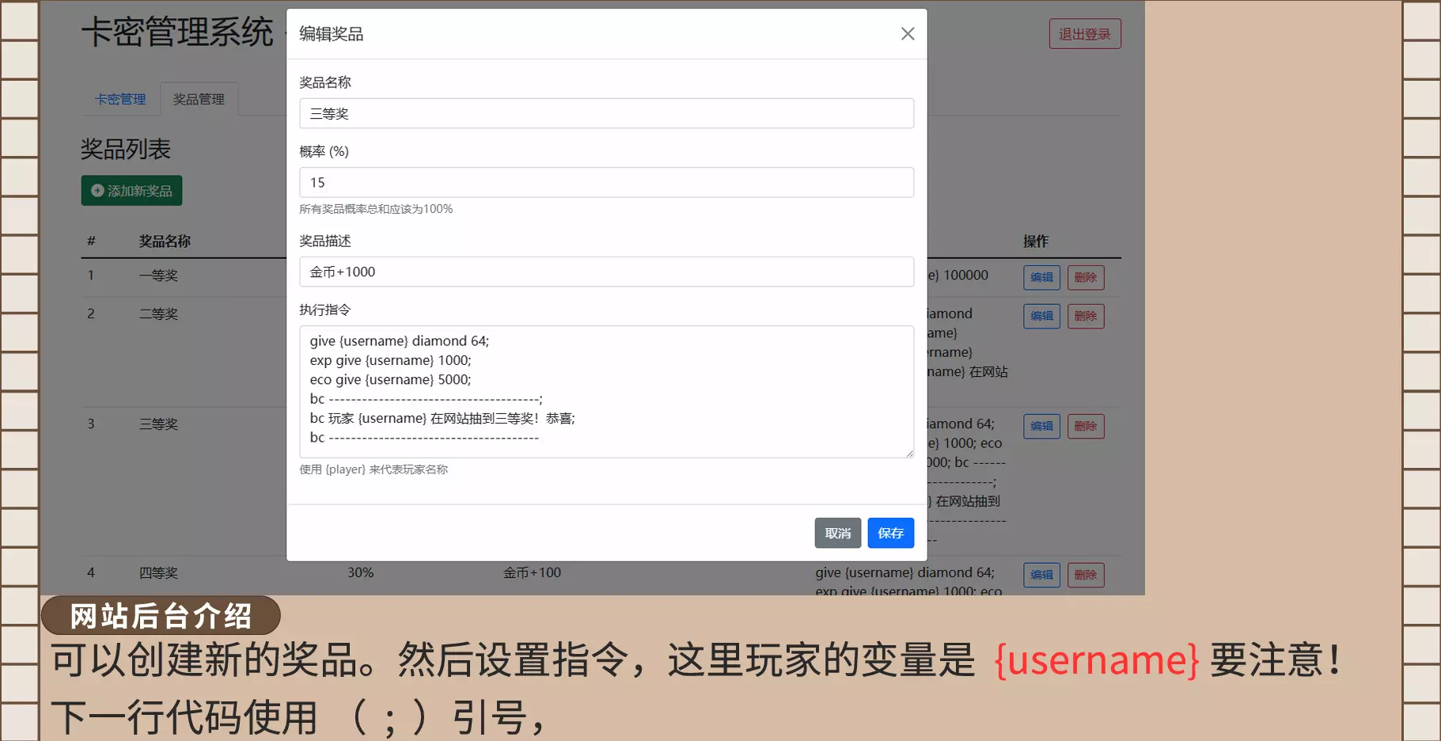Image resolution: width=1441 pixels, height=741 pixels.
Task: Click the 使用 {player} 来代表玩家名称 hint
Action: 374,469
